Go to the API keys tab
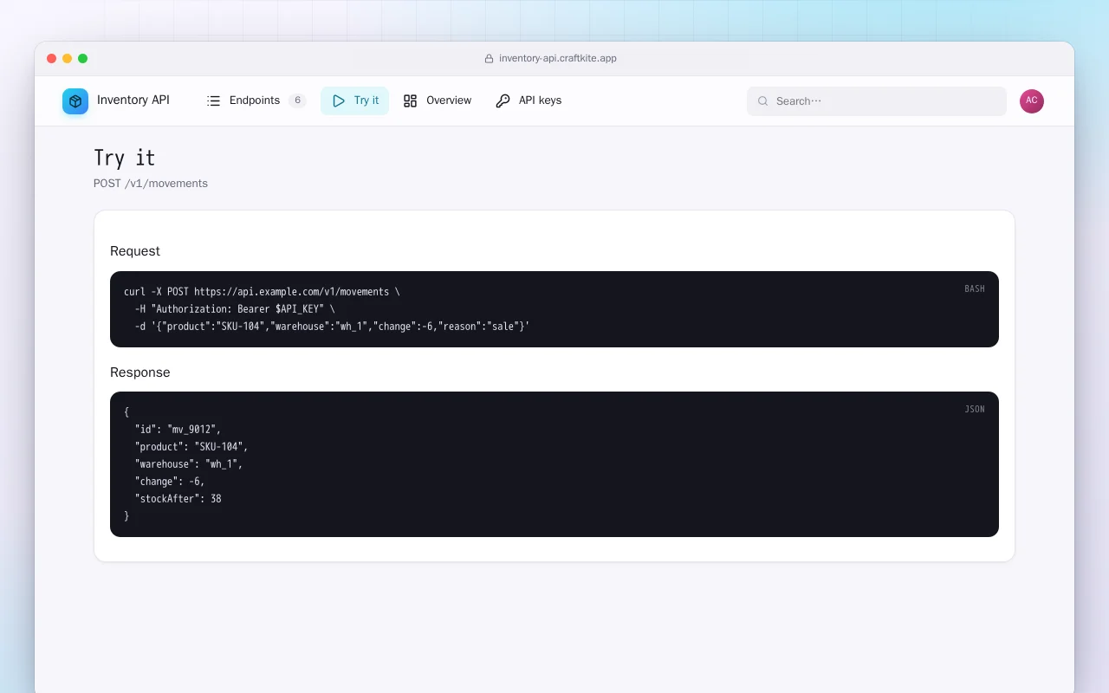Viewport: 1109px width, 693px height. pyautogui.click(x=529, y=100)
